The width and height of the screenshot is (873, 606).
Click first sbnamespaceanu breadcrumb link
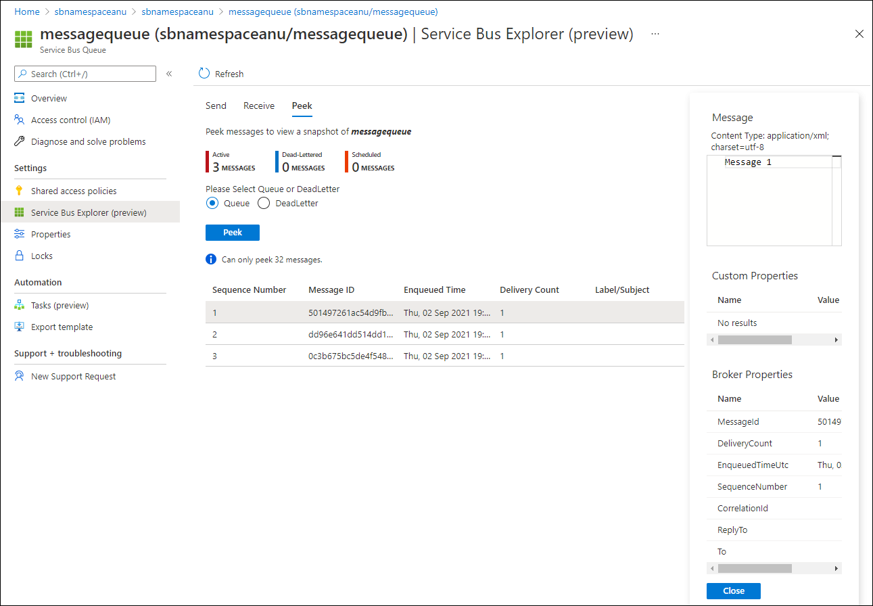(90, 12)
